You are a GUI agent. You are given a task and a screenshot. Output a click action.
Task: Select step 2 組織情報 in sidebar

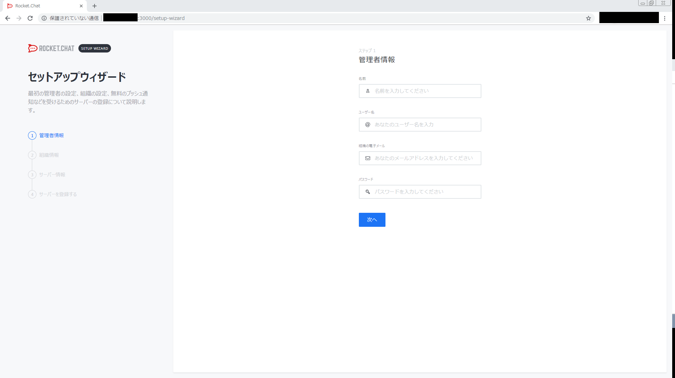(x=49, y=155)
